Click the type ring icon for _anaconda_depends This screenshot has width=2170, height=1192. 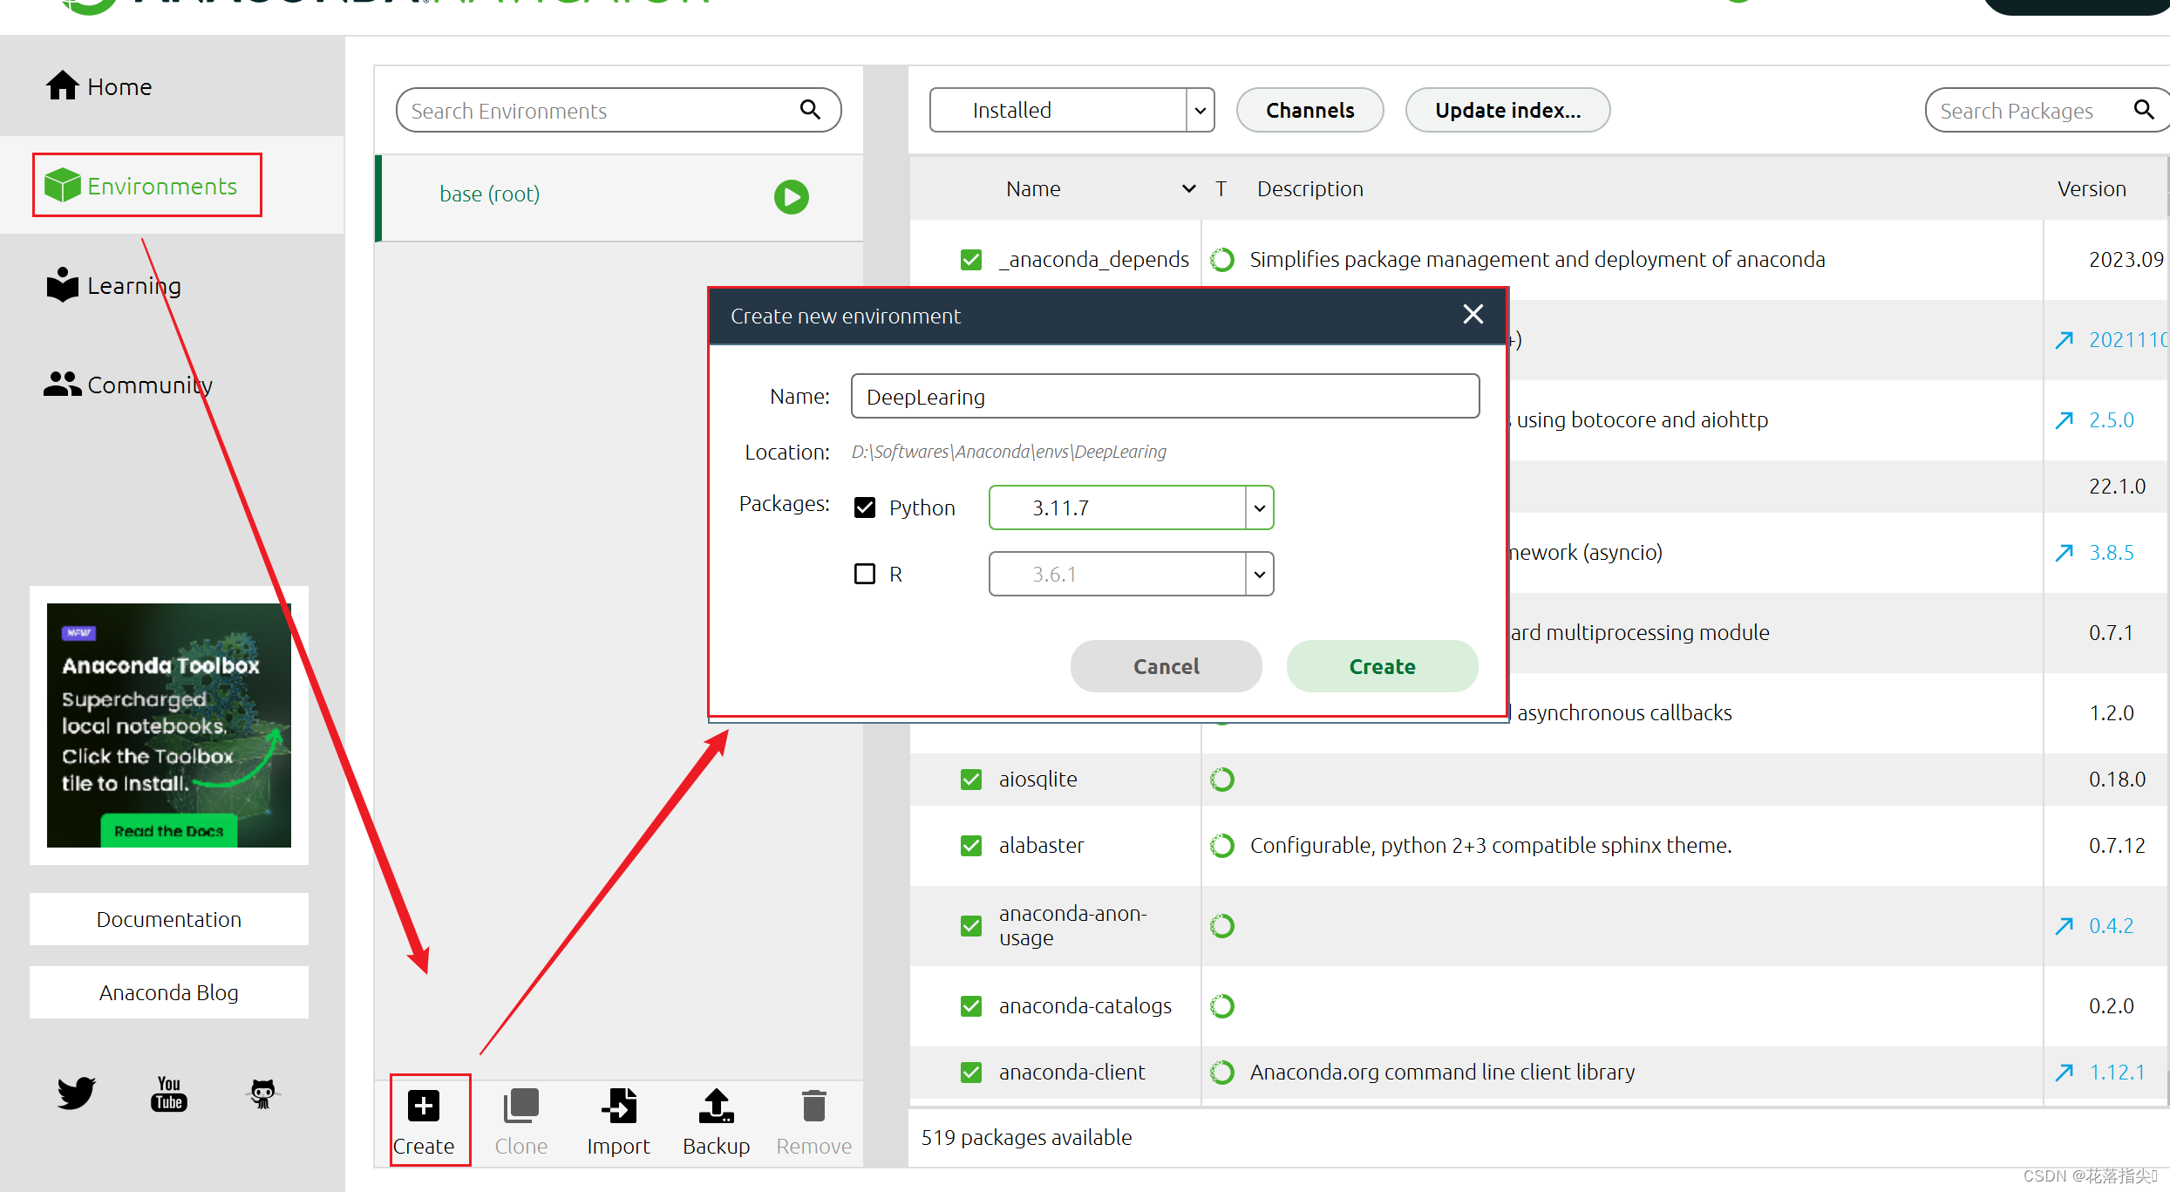1222,260
